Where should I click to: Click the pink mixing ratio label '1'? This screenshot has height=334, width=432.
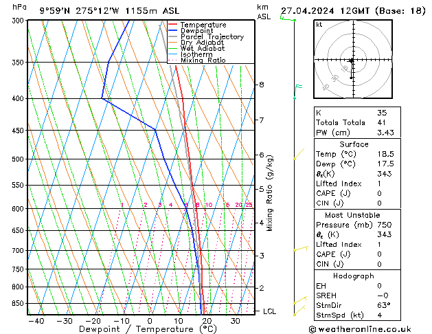[122, 205]
